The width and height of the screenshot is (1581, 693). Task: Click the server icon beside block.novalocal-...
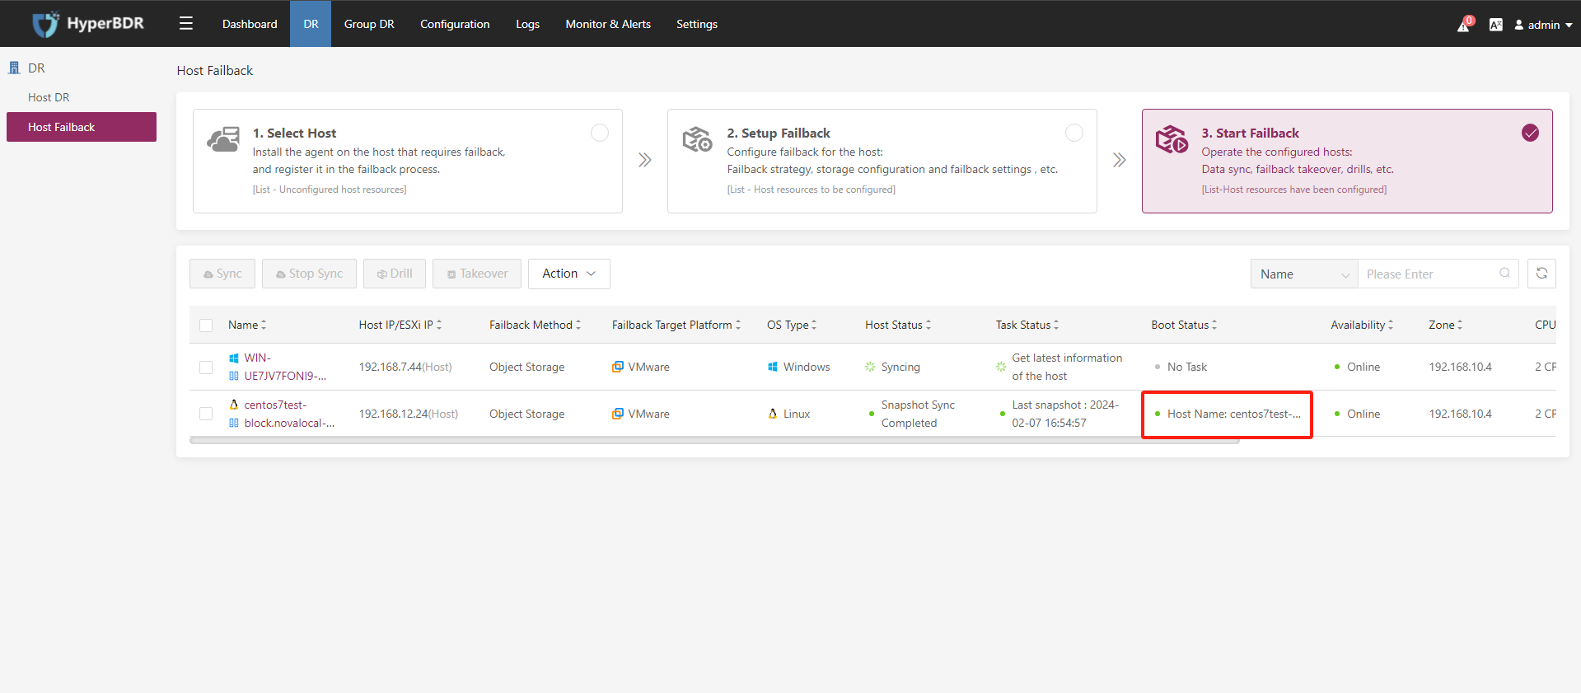click(x=234, y=423)
